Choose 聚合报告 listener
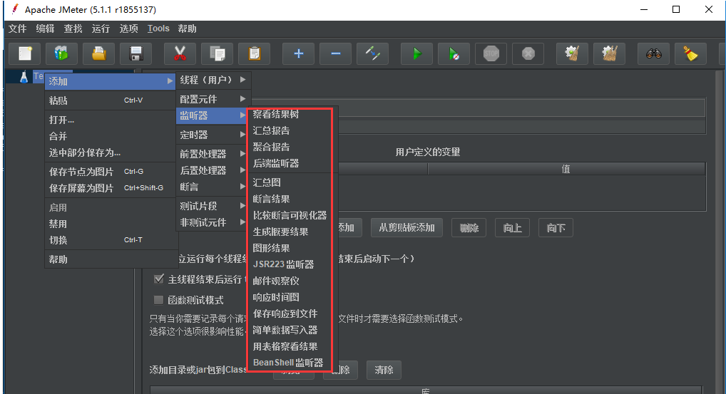Screen dimensions: 726x394 [290, 147]
